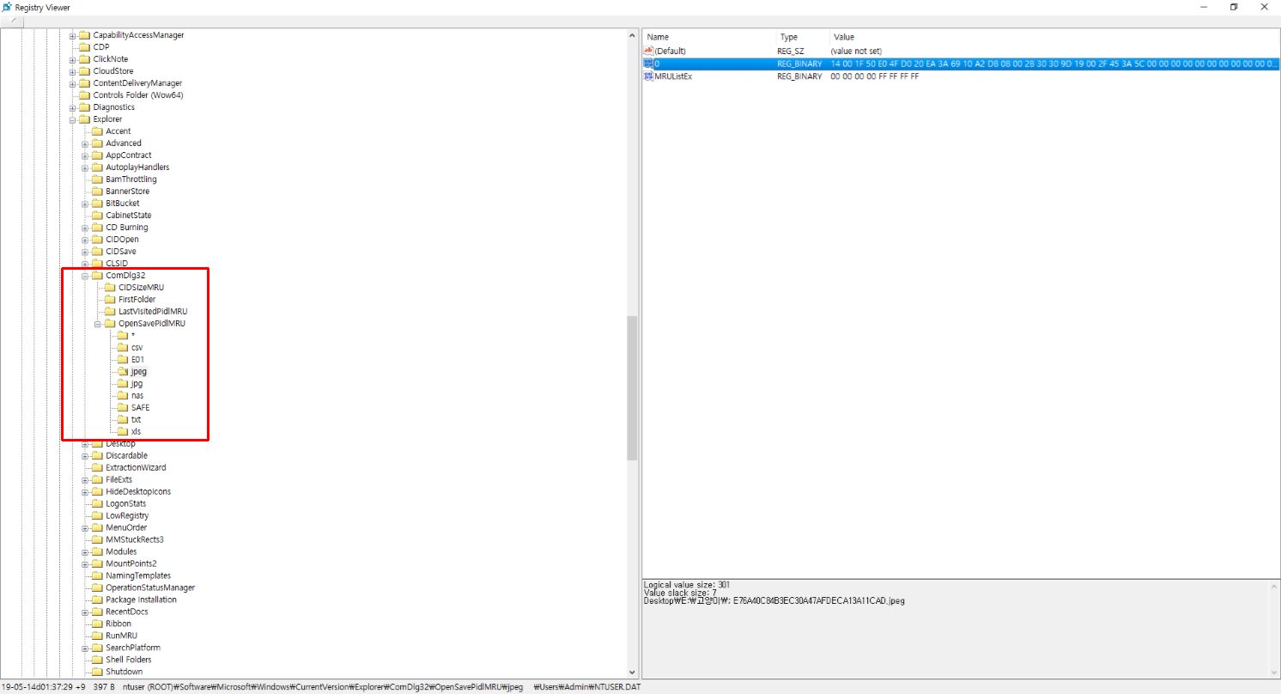Click the Type column header

[x=803, y=38]
